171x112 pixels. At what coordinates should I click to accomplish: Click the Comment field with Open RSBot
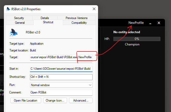pyautogui.click(x=61, y=93)
